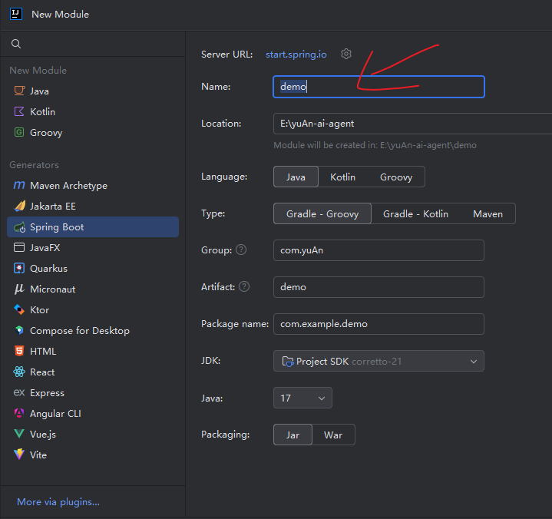The image size is (552, 519).
Task: Select Express generator in list
Action: coord(93,392)
